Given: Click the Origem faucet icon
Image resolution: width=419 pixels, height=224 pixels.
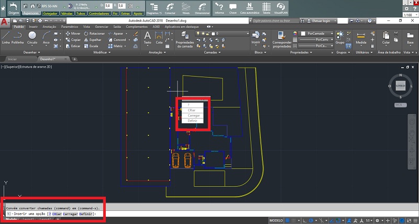Looking at the screenshot, I should click(13, 6).
